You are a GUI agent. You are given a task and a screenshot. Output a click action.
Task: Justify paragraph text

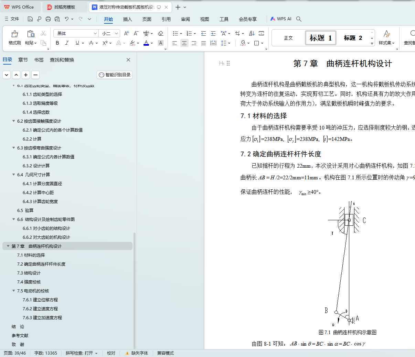[x=204, y=43]
